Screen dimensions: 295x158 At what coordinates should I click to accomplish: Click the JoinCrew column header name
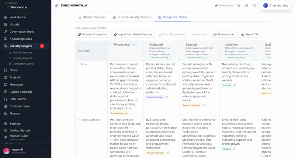[232, 45]
